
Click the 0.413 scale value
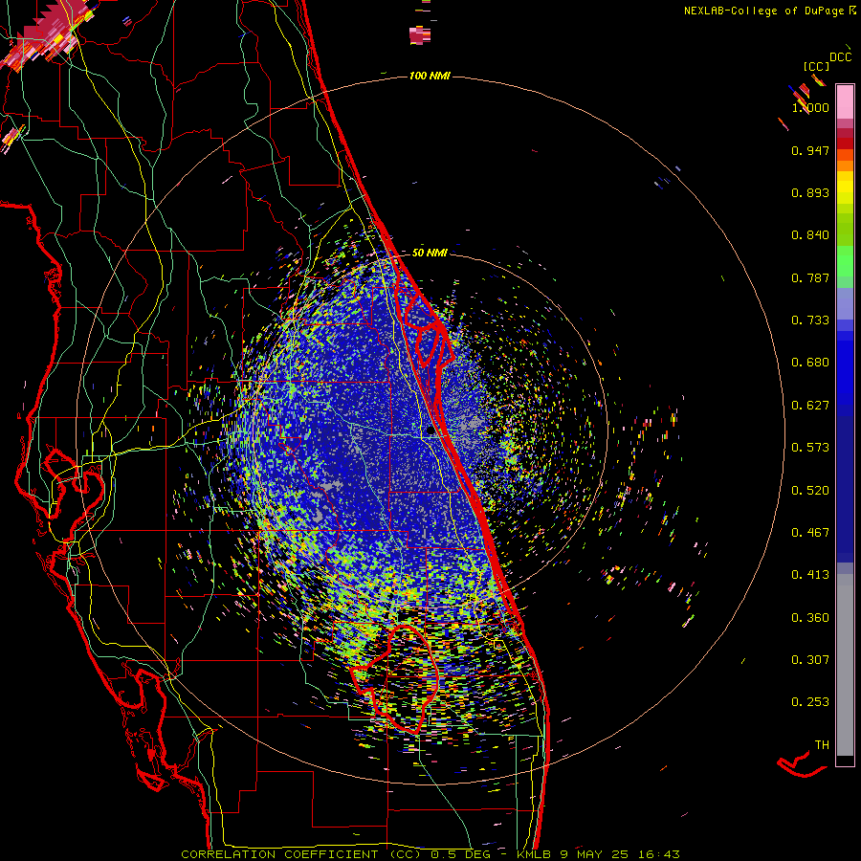[810, 575]
